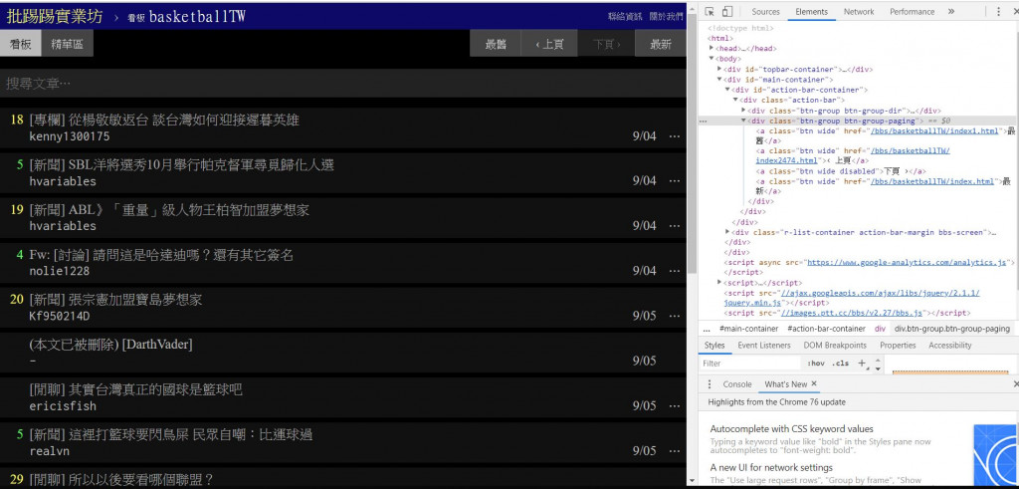Image resolution: width=1019 pixels, height=489 pixels.
Task: Expand the head element node
Action: point(712,48)
